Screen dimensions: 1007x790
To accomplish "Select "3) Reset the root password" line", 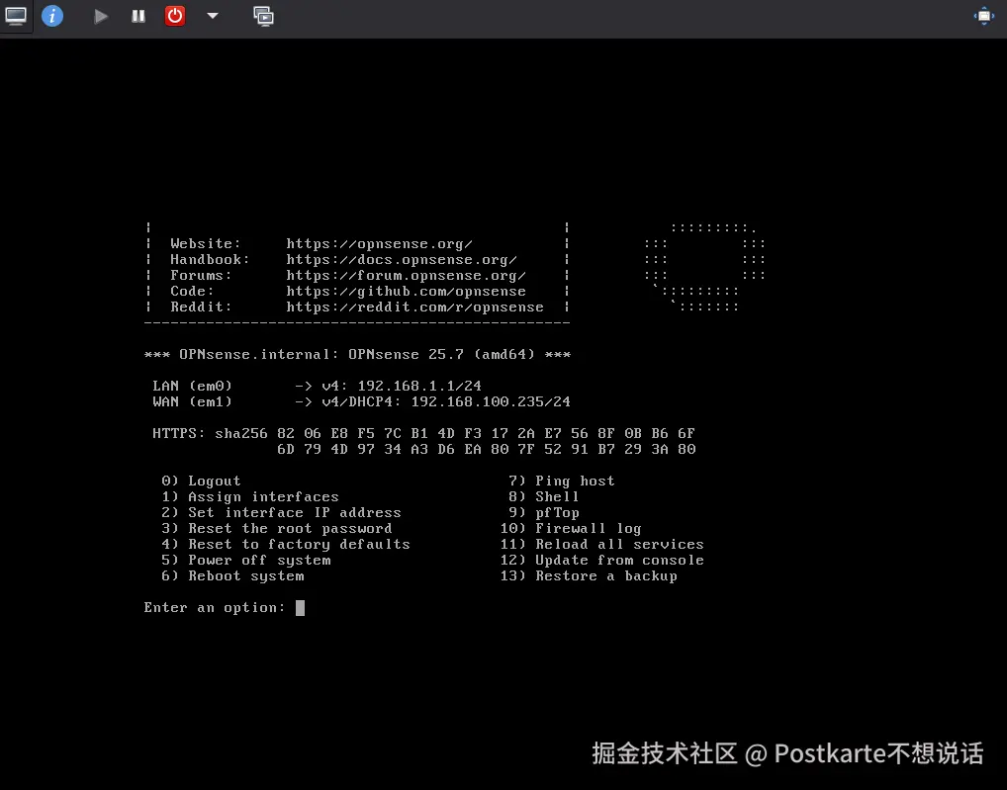I will [277, 528].
